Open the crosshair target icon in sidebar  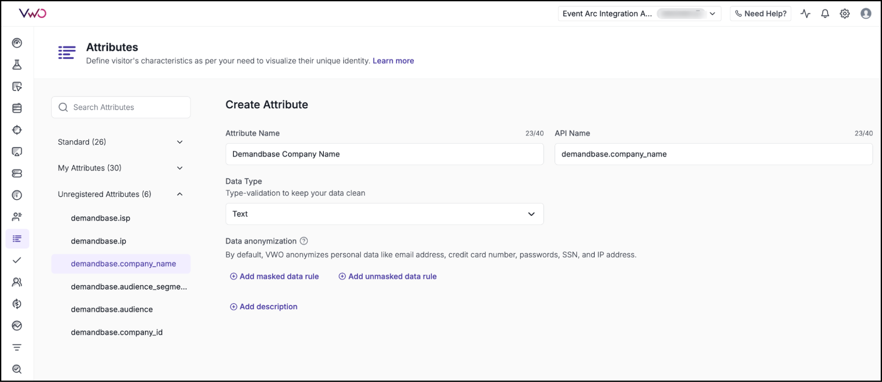[x=17, y=130]
